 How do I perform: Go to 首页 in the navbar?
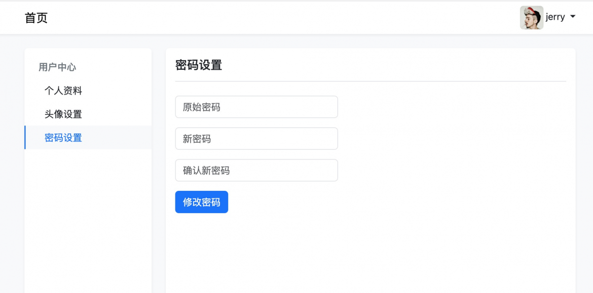[36, 18]
